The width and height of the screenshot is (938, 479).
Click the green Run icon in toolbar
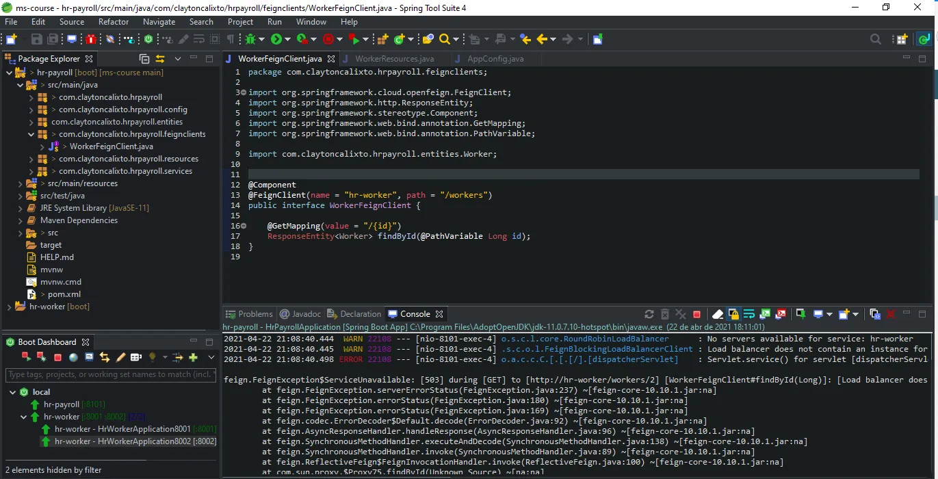point(276,39)
